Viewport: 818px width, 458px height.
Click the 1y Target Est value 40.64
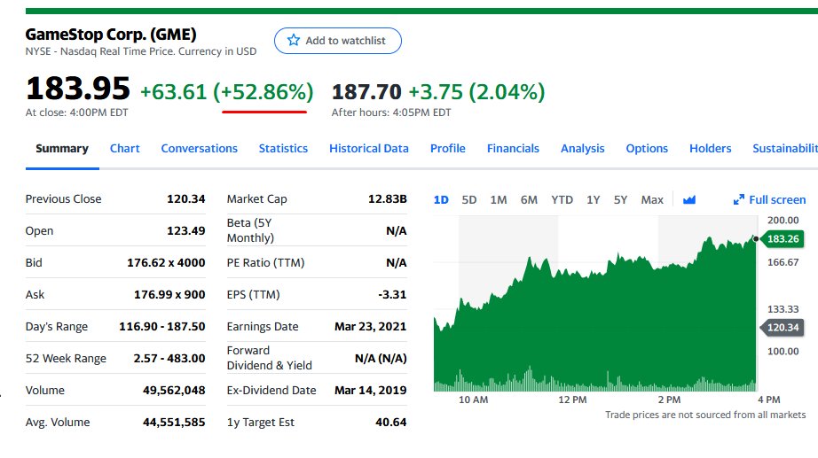pyautogui.click(x=390, y=422)
